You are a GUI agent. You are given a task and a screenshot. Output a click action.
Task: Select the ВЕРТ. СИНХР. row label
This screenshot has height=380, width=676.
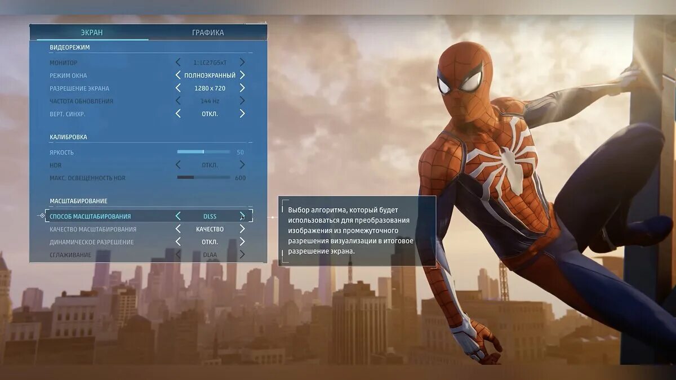click(67, 114)
